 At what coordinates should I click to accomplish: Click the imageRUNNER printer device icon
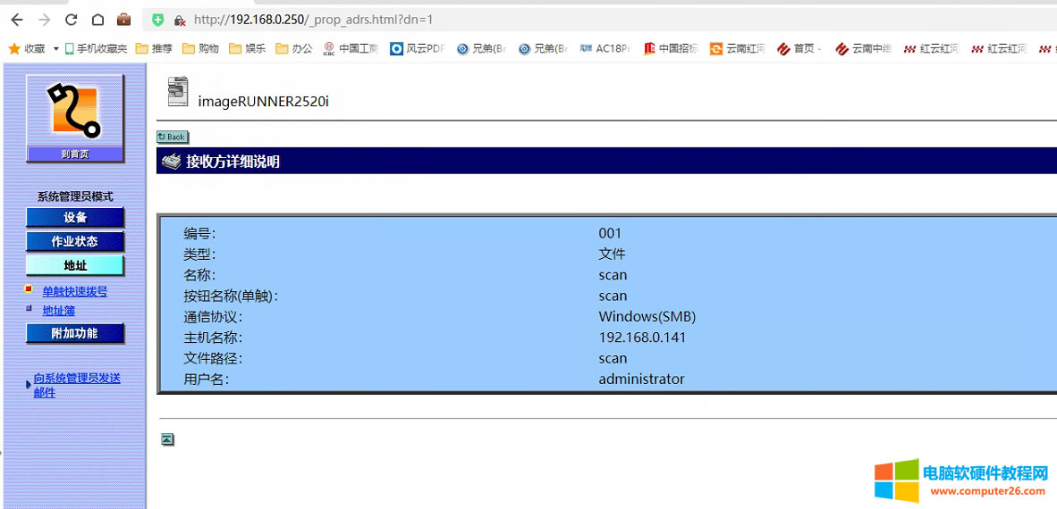(x=177, y=92)
